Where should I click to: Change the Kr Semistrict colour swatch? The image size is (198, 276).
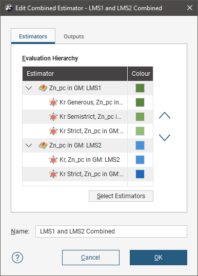click(140, 117)
